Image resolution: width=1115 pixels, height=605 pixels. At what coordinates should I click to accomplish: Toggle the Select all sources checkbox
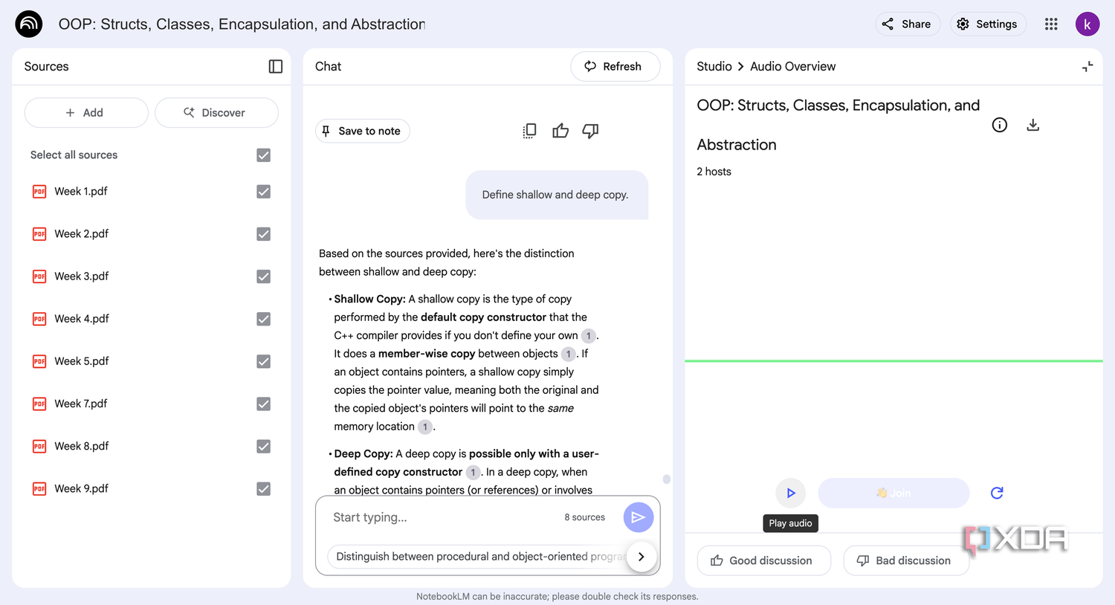click(263, 155)
